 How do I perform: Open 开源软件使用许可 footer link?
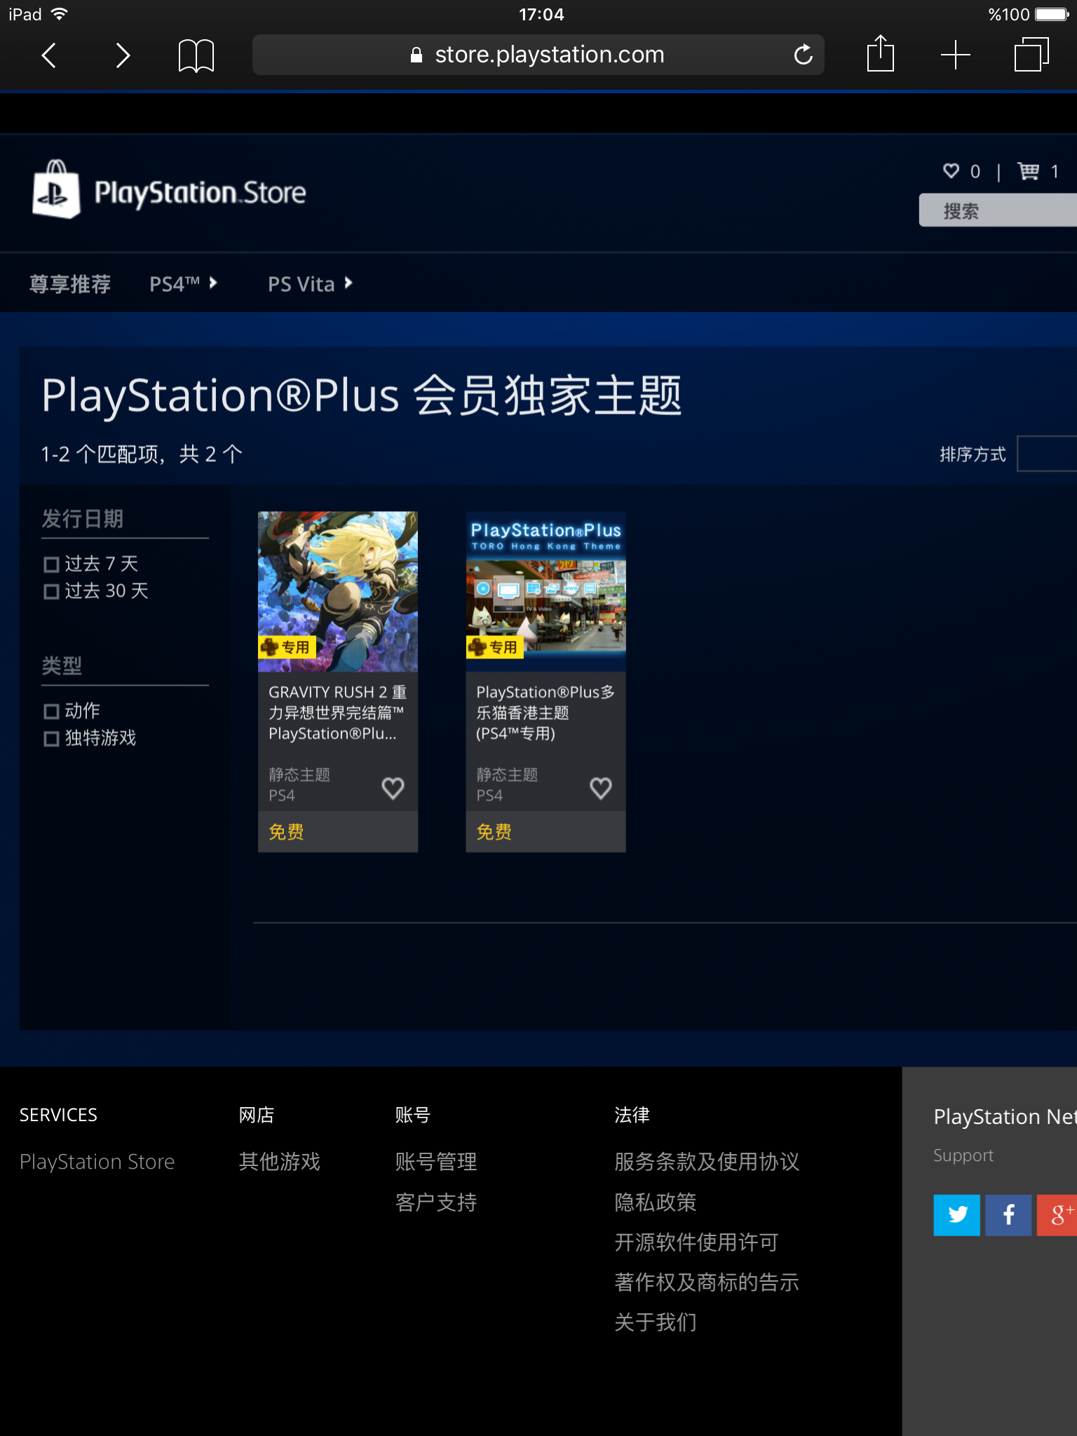(x=696, y=1242)
